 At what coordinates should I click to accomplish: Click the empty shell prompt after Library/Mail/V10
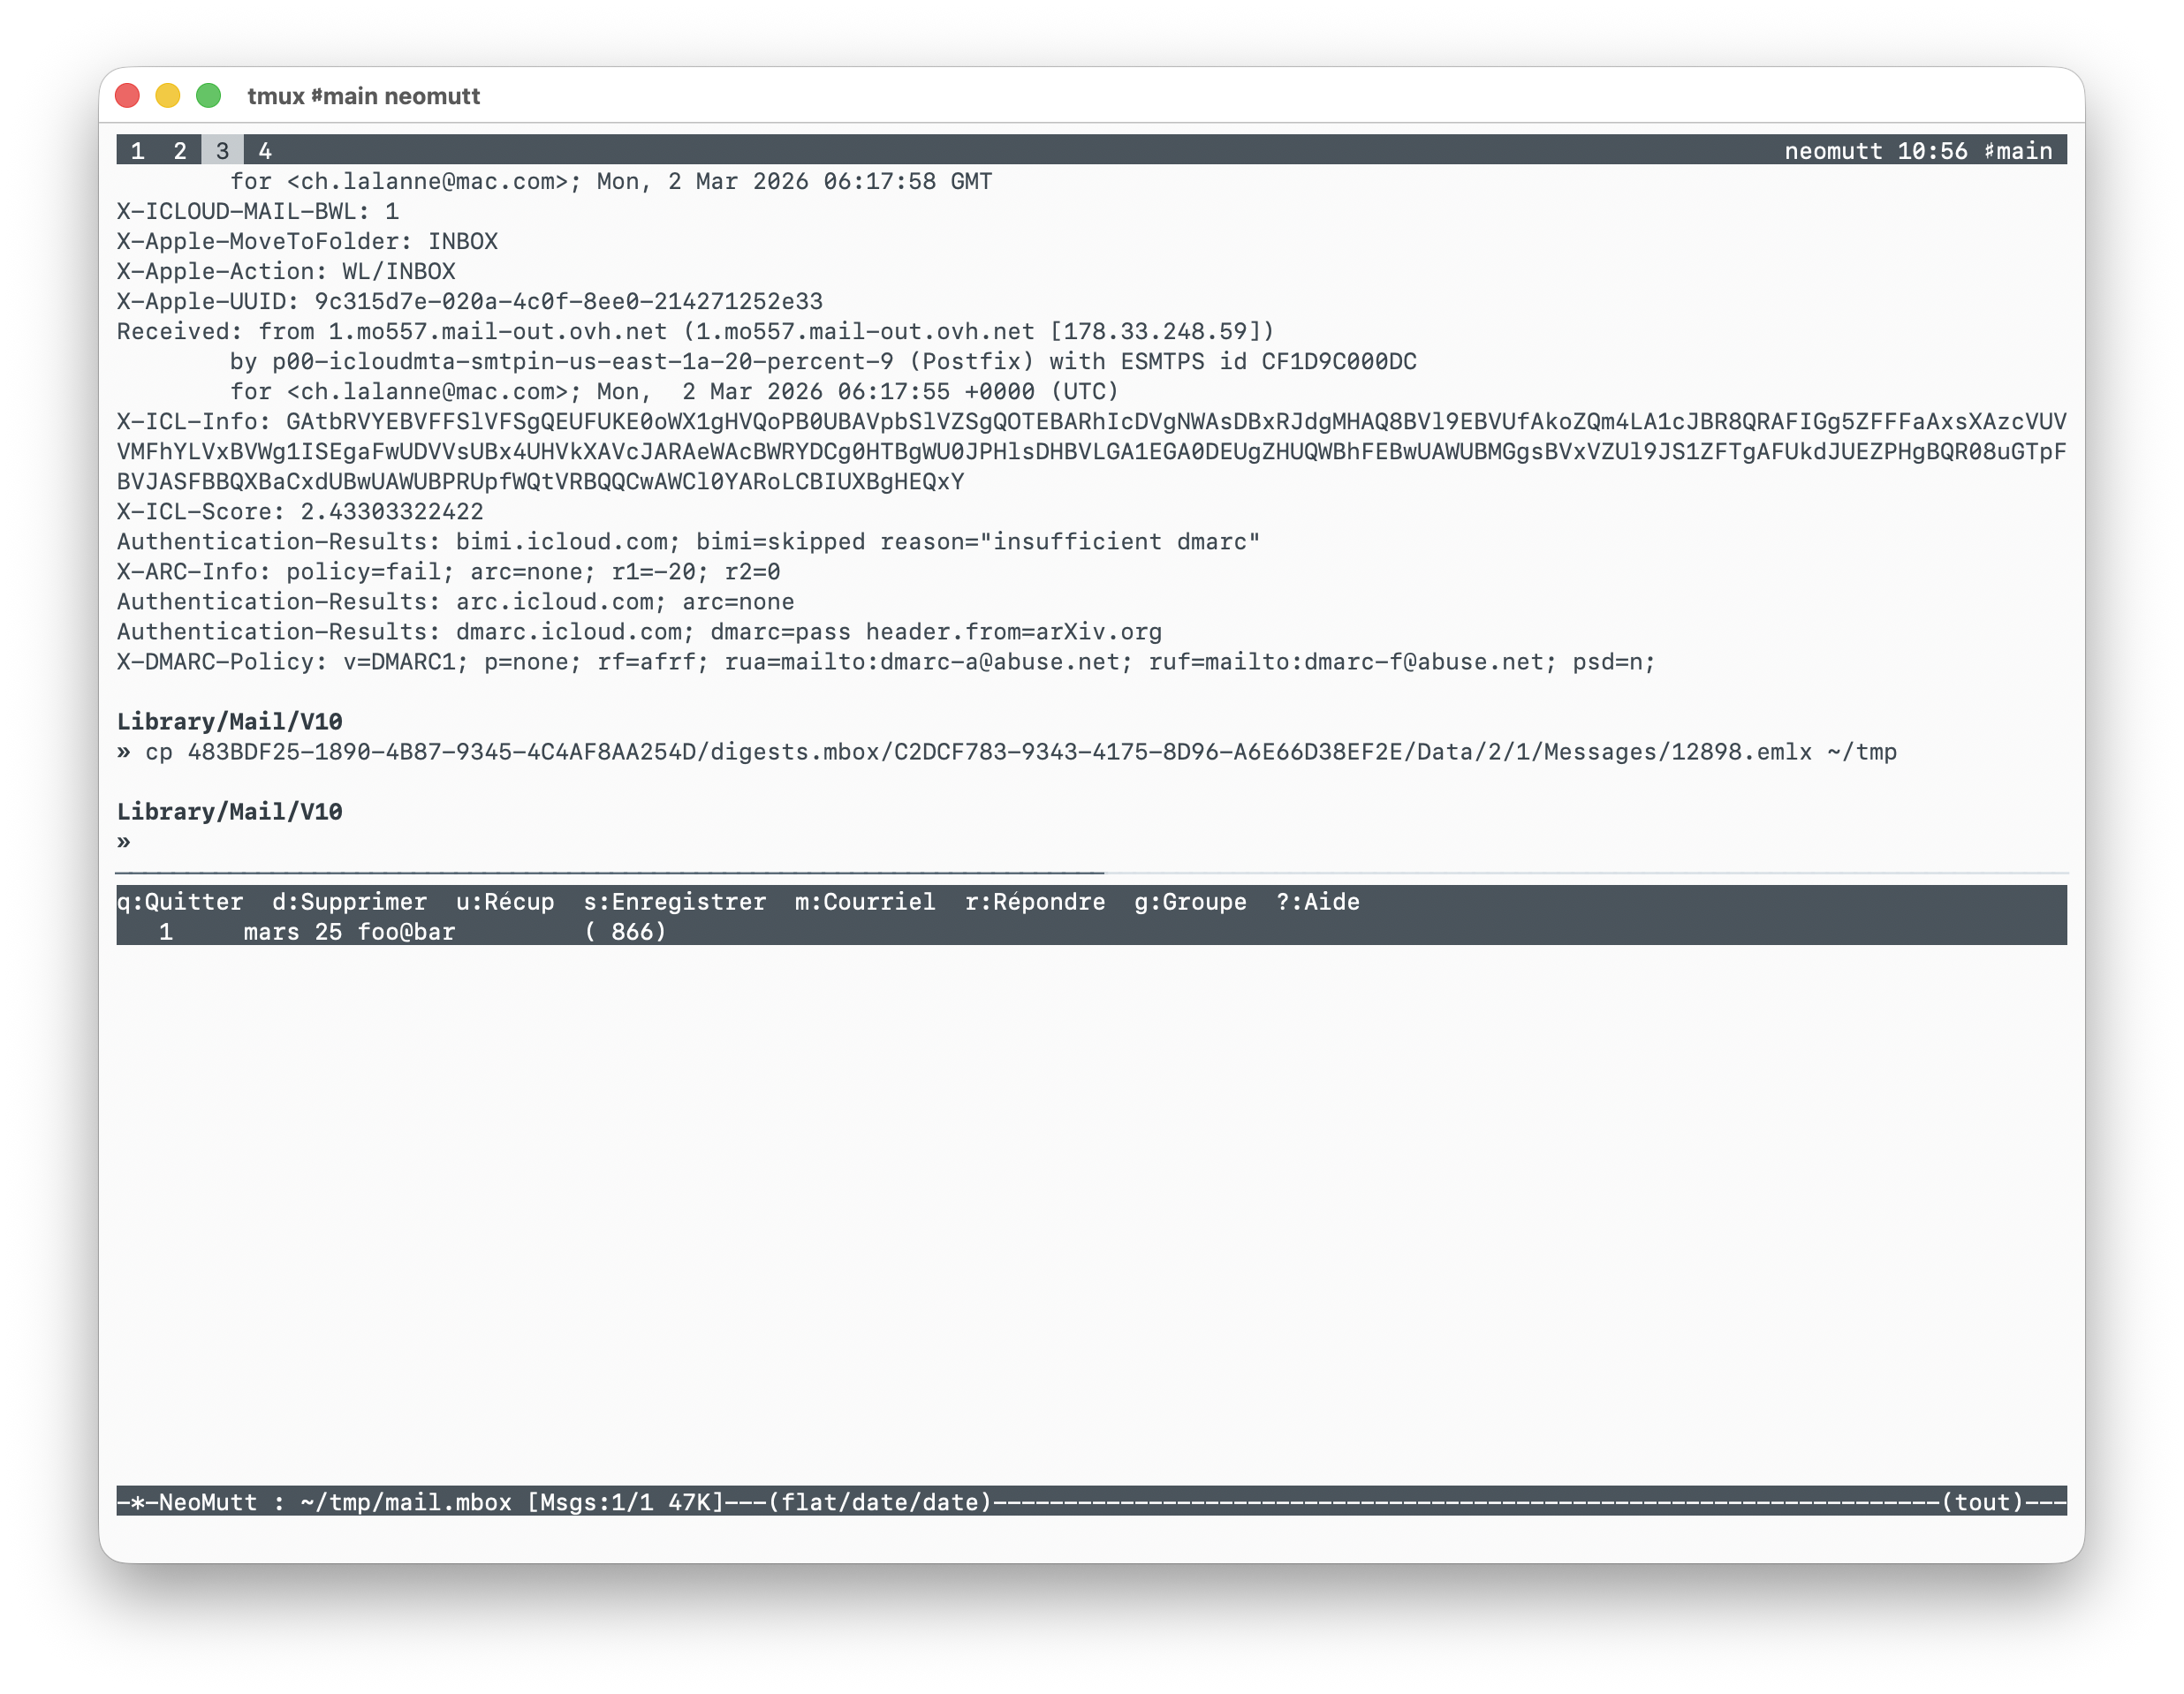tap(124, 842)
